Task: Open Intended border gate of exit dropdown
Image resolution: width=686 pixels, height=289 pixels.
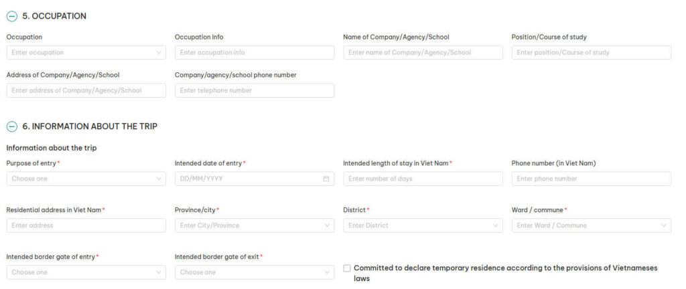Action: click(255, 272)
